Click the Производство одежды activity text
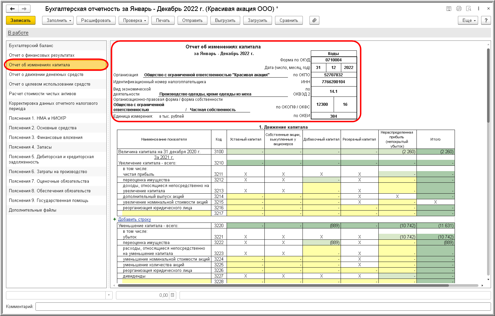The image size is (495, 316). coord(205,94)
